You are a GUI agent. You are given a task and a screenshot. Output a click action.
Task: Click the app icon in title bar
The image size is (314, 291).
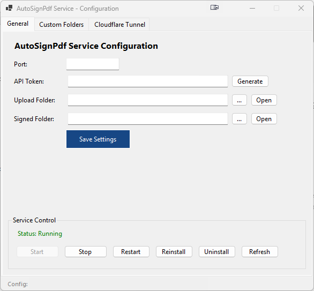pyautogui.click(x=9, y=8)
